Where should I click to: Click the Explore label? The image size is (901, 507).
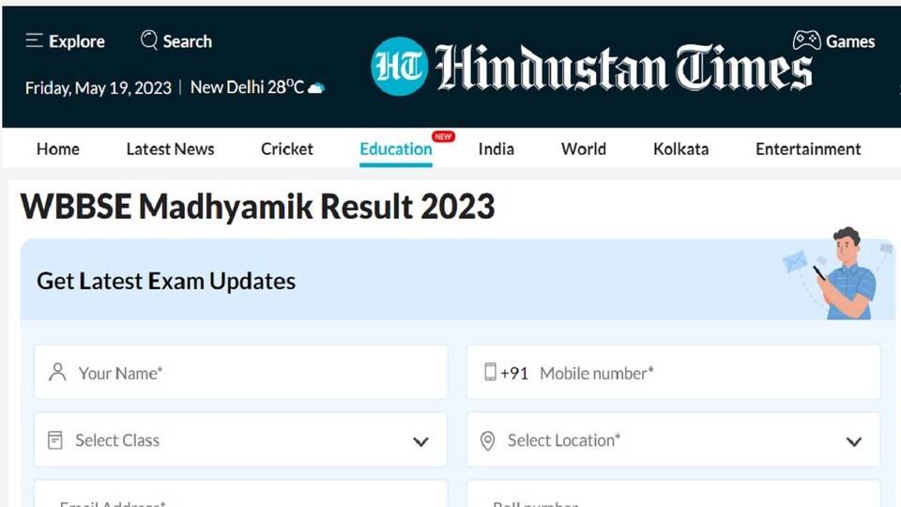[77, 41]
